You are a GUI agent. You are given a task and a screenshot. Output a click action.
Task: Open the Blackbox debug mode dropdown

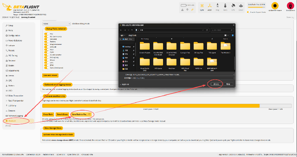(x=56, y=24)
